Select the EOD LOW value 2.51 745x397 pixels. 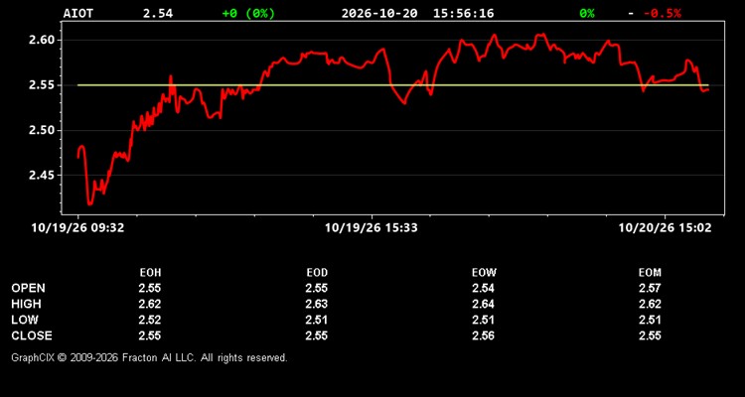(x=317, y=320)
